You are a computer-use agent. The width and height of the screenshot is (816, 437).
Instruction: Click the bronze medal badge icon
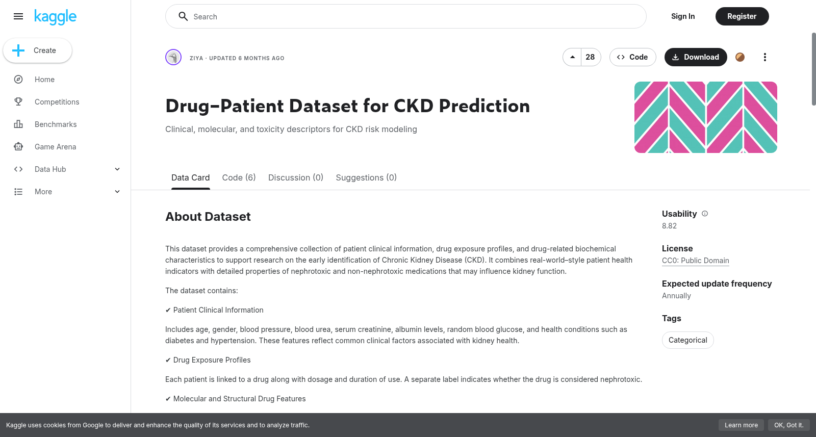[740, 57]
